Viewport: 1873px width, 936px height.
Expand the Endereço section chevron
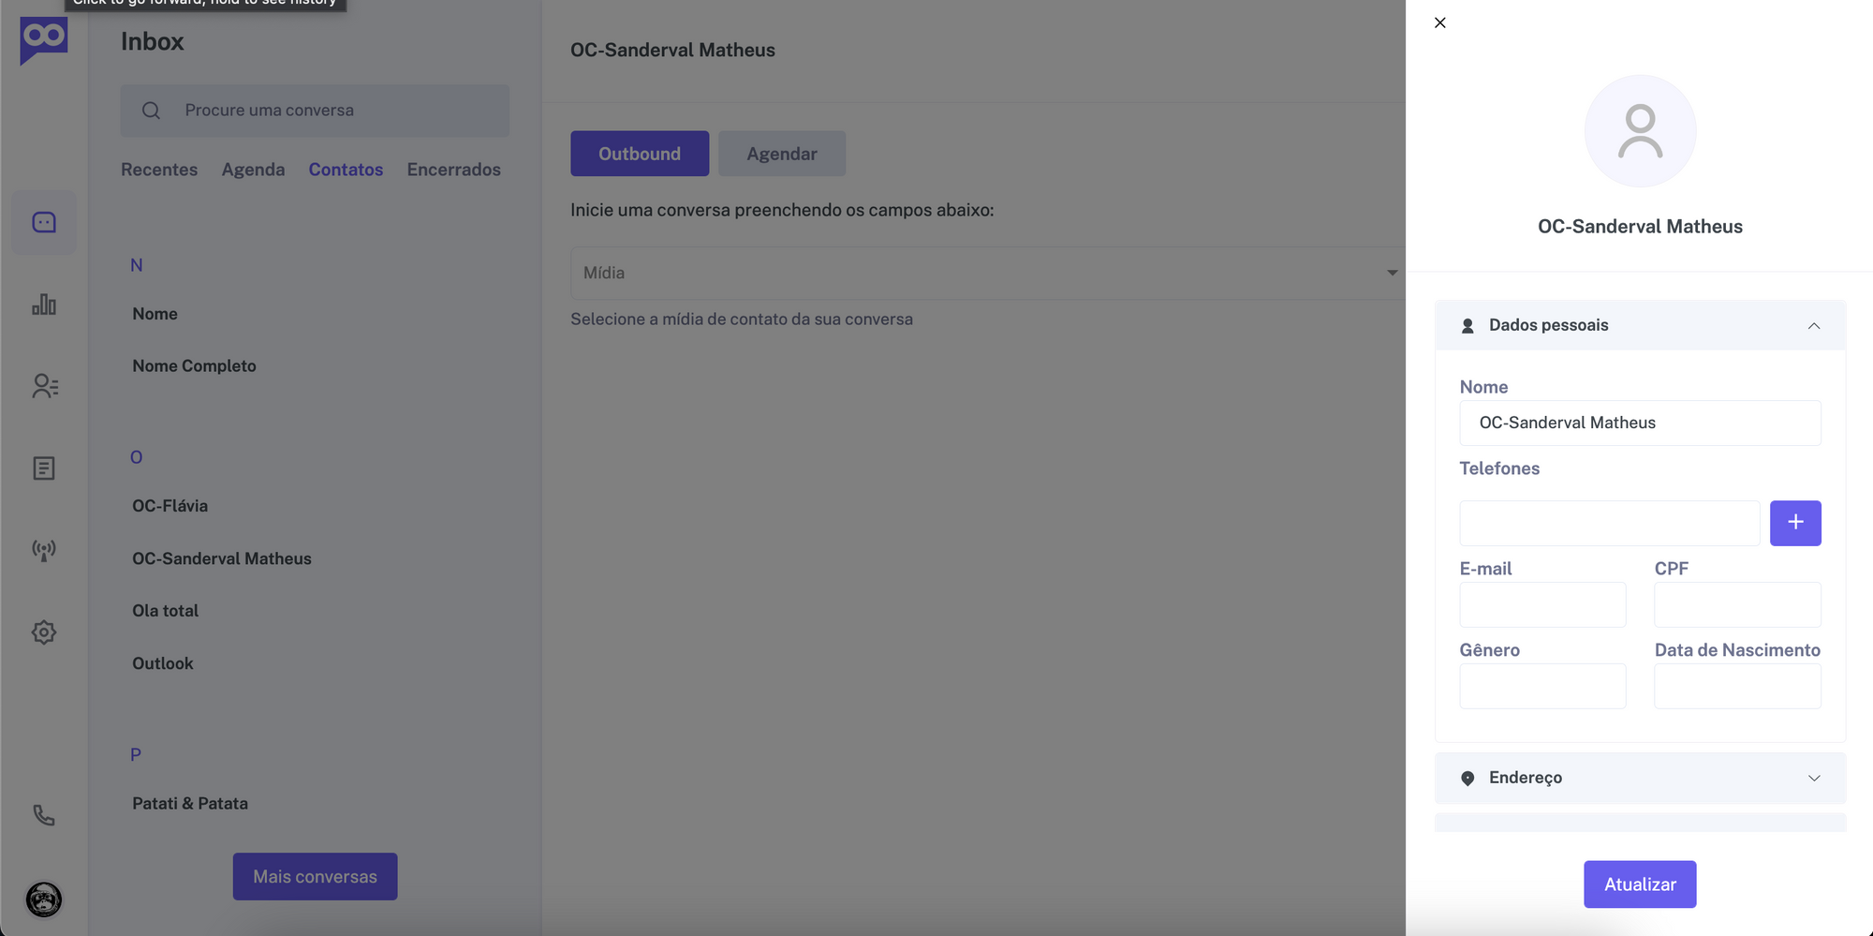(x=1814, y=779)
